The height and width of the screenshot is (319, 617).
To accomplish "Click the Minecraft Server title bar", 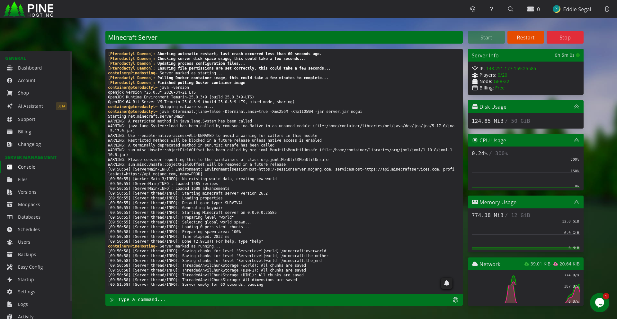I will (x=284, y=37).
